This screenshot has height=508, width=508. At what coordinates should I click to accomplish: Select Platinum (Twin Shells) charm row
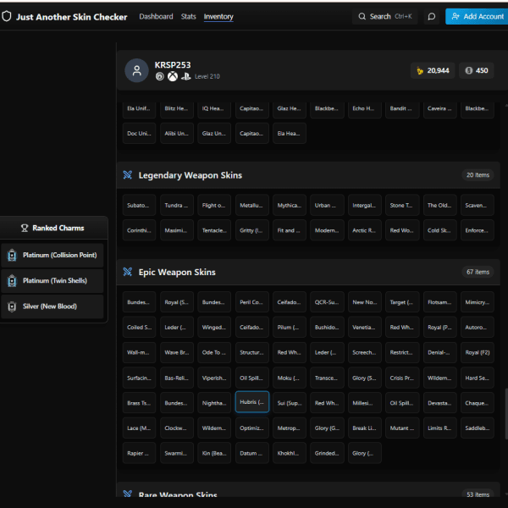tap(52, 281)
